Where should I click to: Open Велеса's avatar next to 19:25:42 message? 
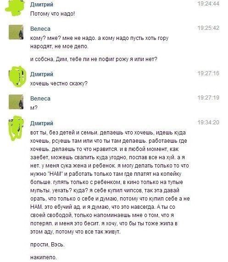(16, 32)
